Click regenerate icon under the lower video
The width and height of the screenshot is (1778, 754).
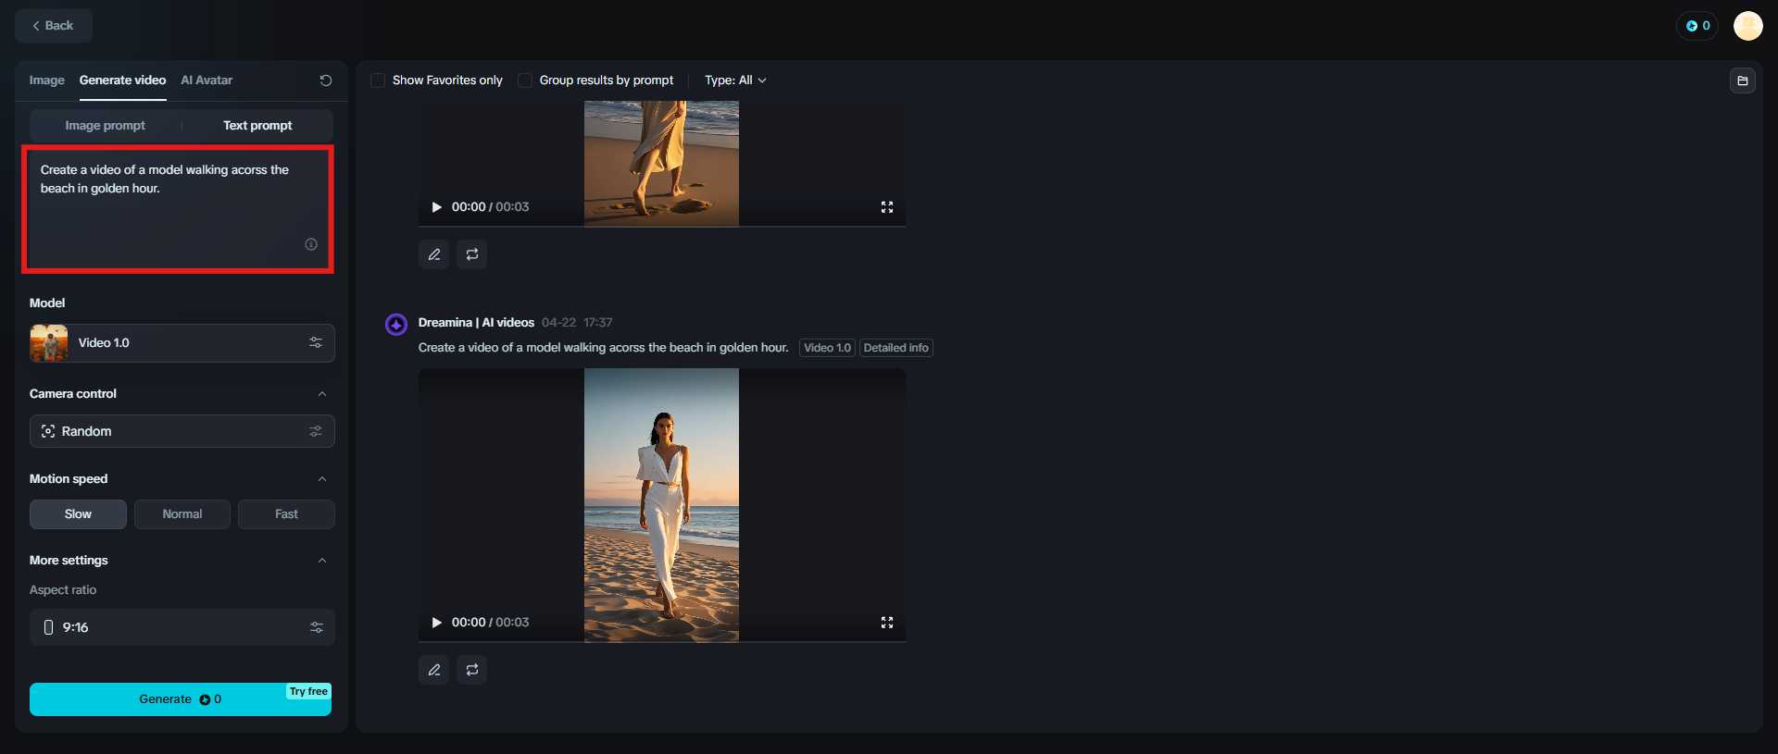(x=472, y=670)
